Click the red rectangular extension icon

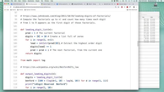point(127,7)
